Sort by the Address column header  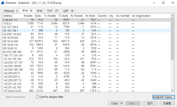tap(13, 16)
